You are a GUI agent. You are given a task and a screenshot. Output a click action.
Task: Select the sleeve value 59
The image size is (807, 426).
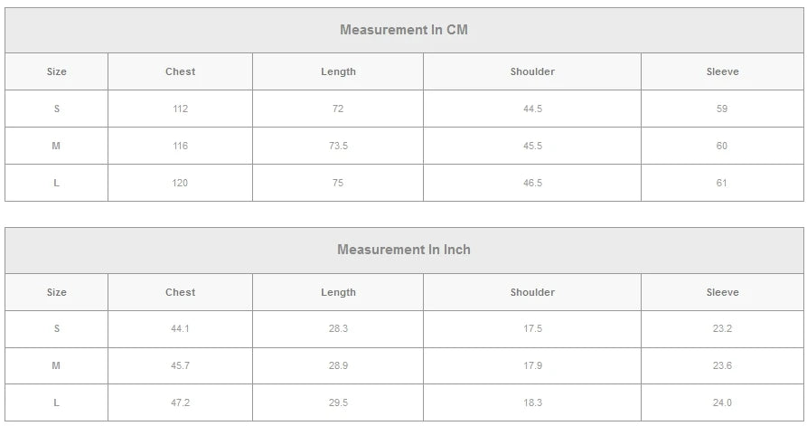[x=721, y=109]
